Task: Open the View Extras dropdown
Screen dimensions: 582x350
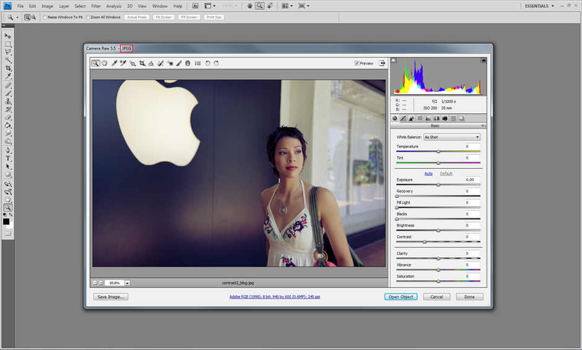Action: (x=210, y=6)
